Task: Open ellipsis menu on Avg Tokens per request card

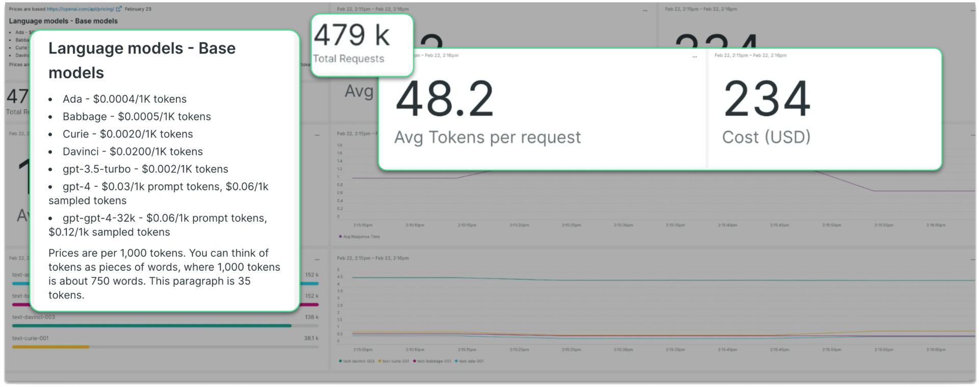Action: click(694, 56)
